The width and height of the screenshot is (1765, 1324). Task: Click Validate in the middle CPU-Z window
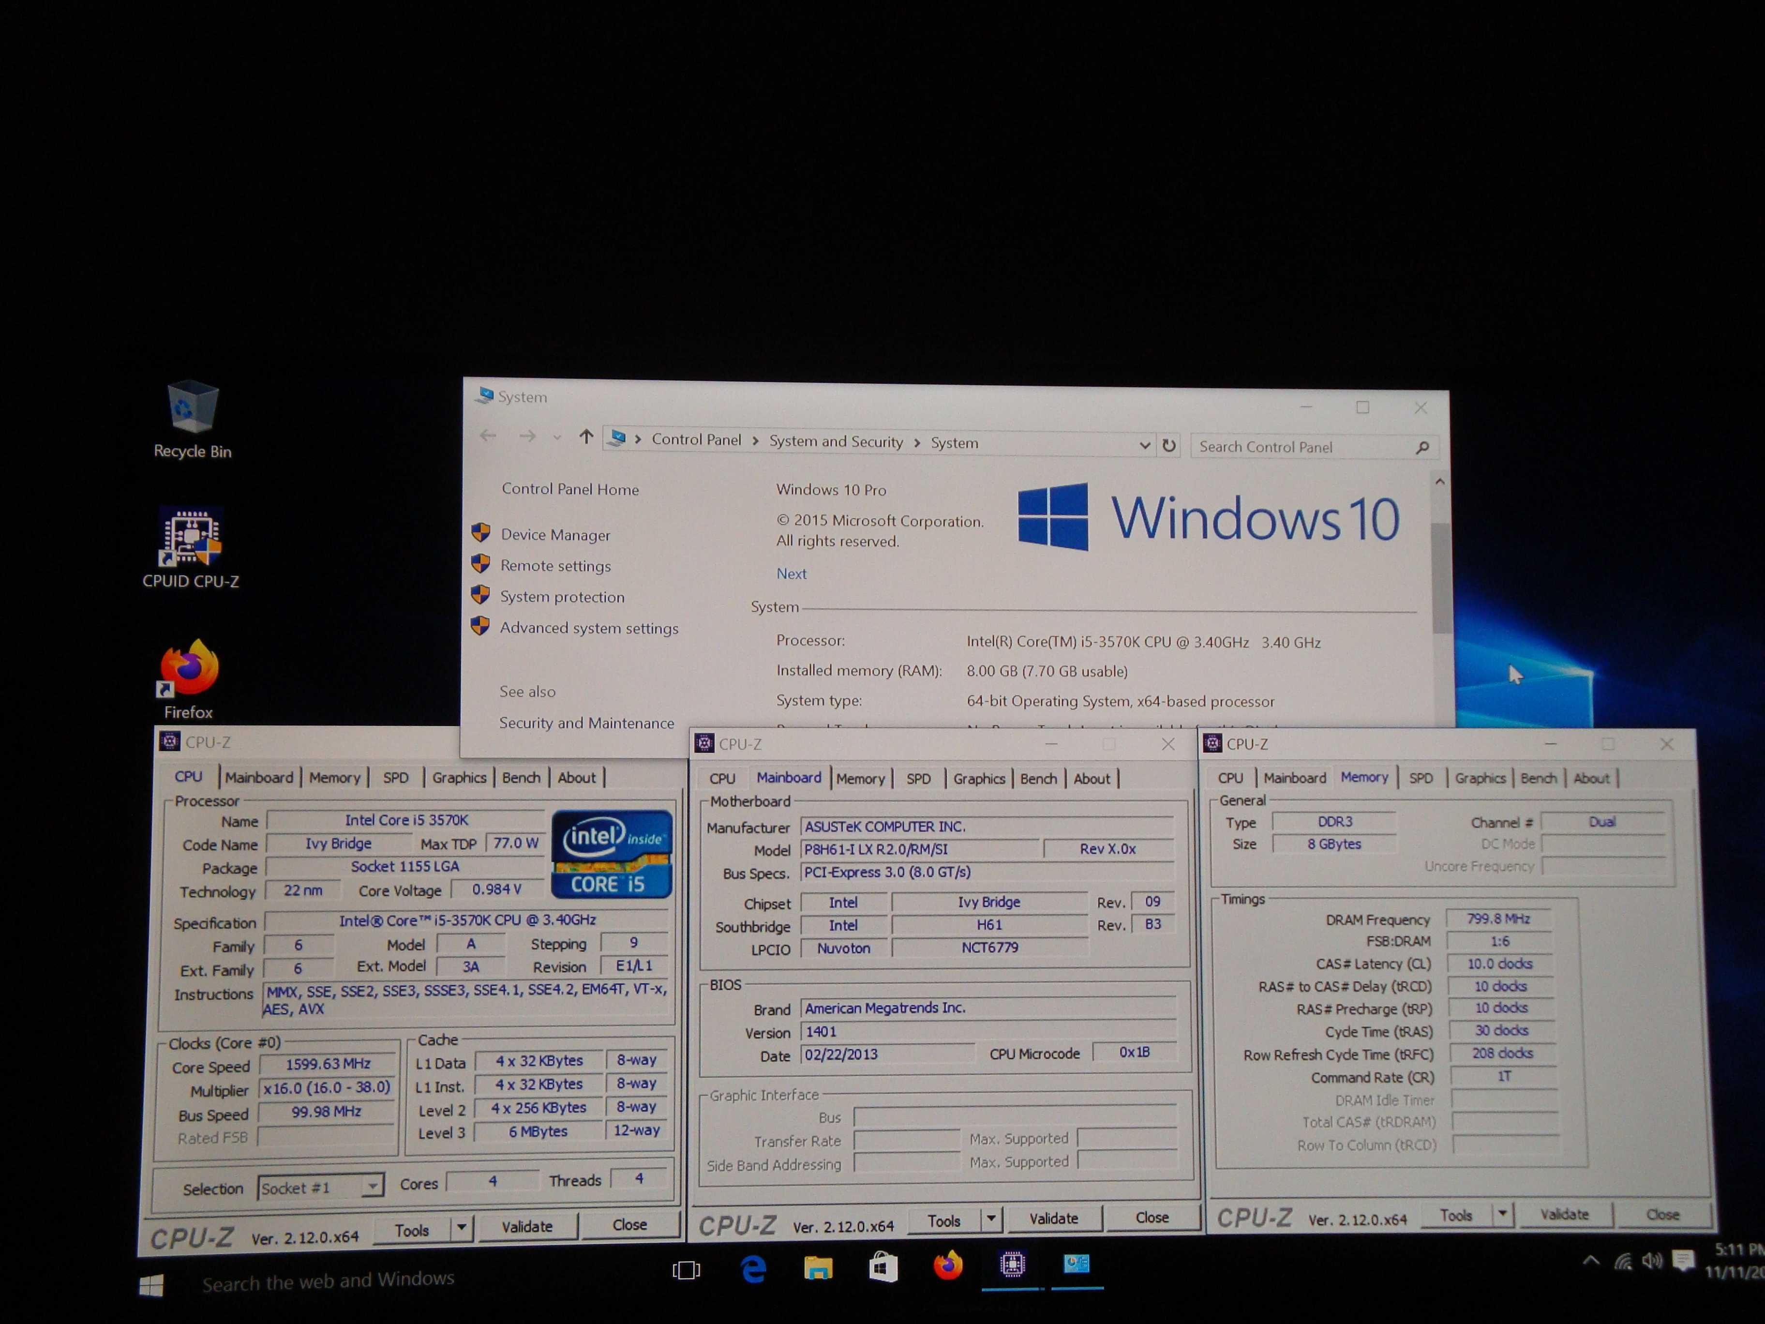click(1053, 1219)
